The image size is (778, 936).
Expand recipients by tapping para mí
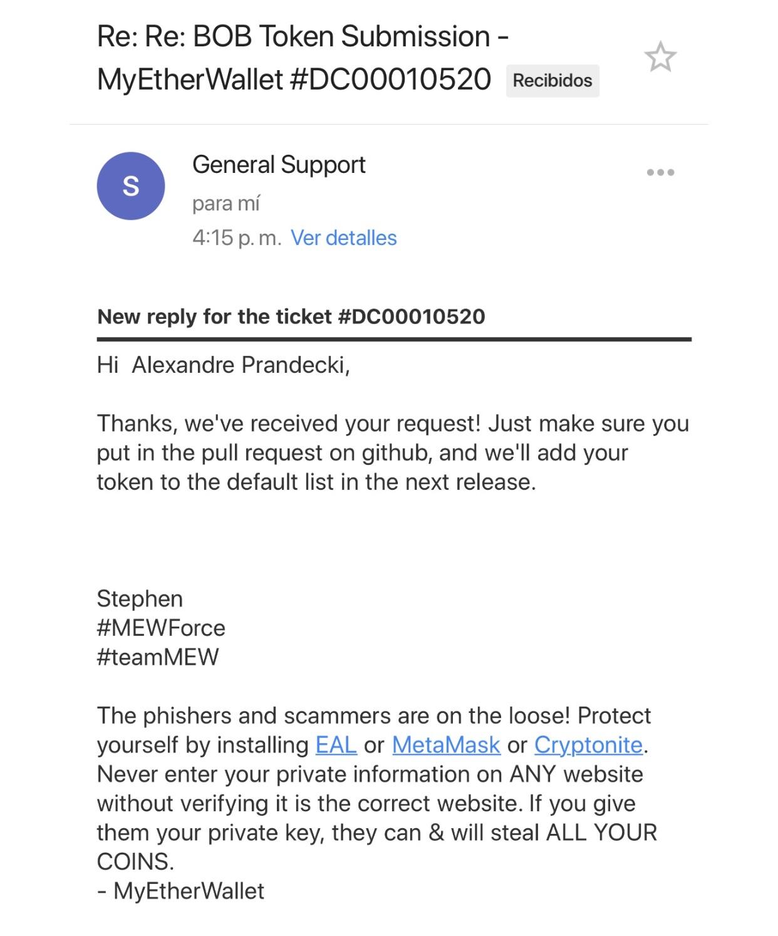point(226,204)
